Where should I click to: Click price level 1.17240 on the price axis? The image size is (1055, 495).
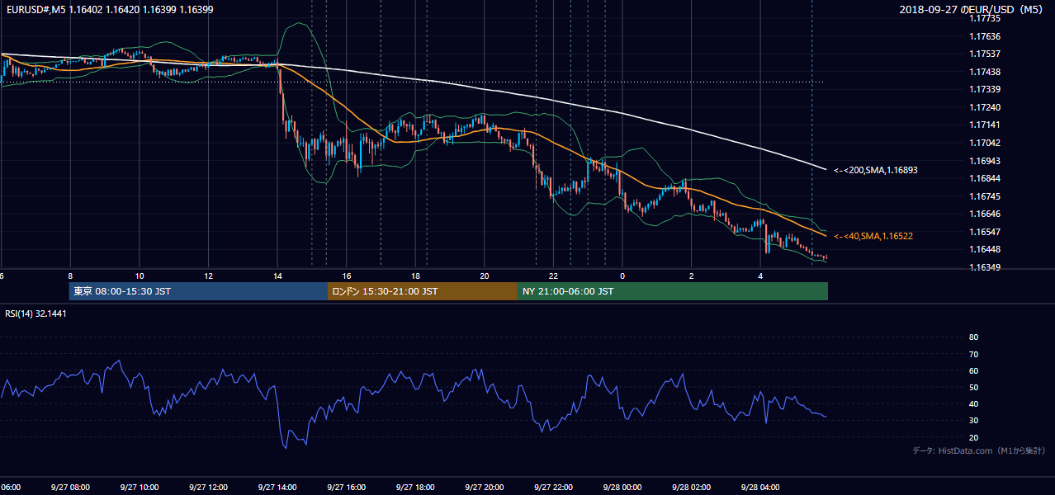(985, 107)
